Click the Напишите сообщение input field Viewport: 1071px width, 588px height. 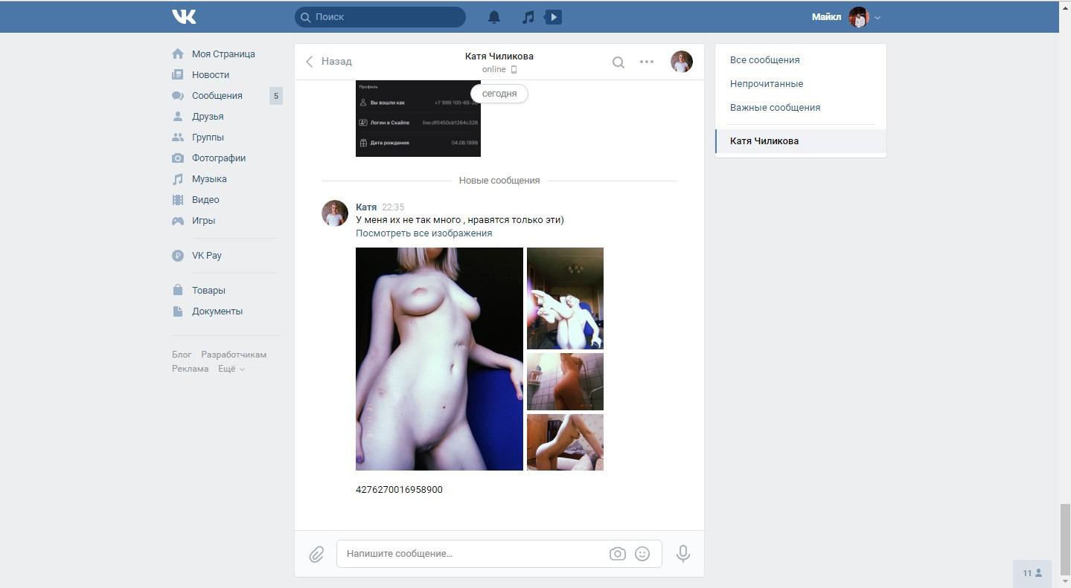click(473, 554)
